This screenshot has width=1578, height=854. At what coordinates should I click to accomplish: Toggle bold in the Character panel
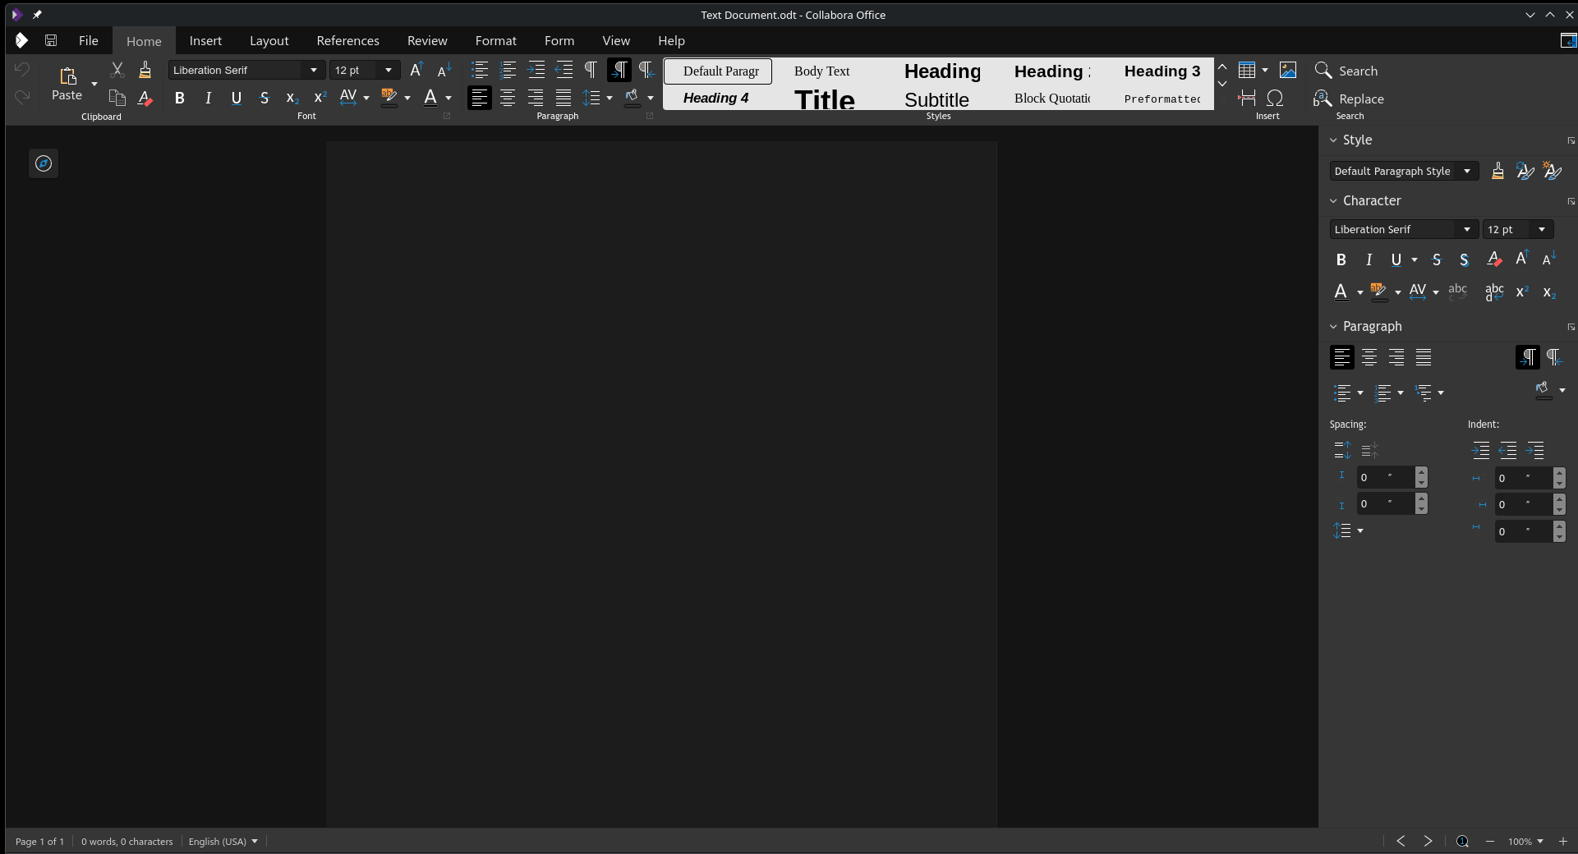(1341, 259)
